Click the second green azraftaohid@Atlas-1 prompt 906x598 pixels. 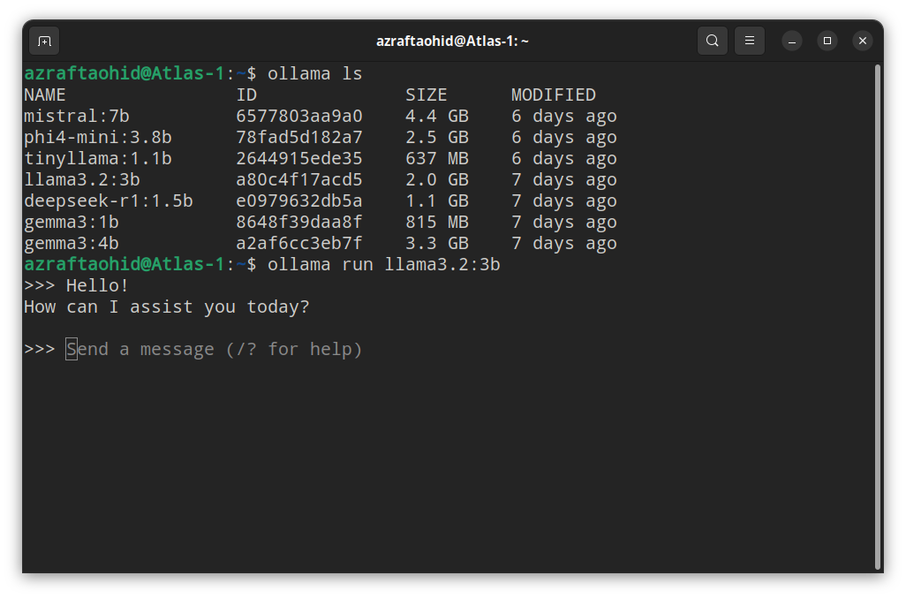coord(125,264)
